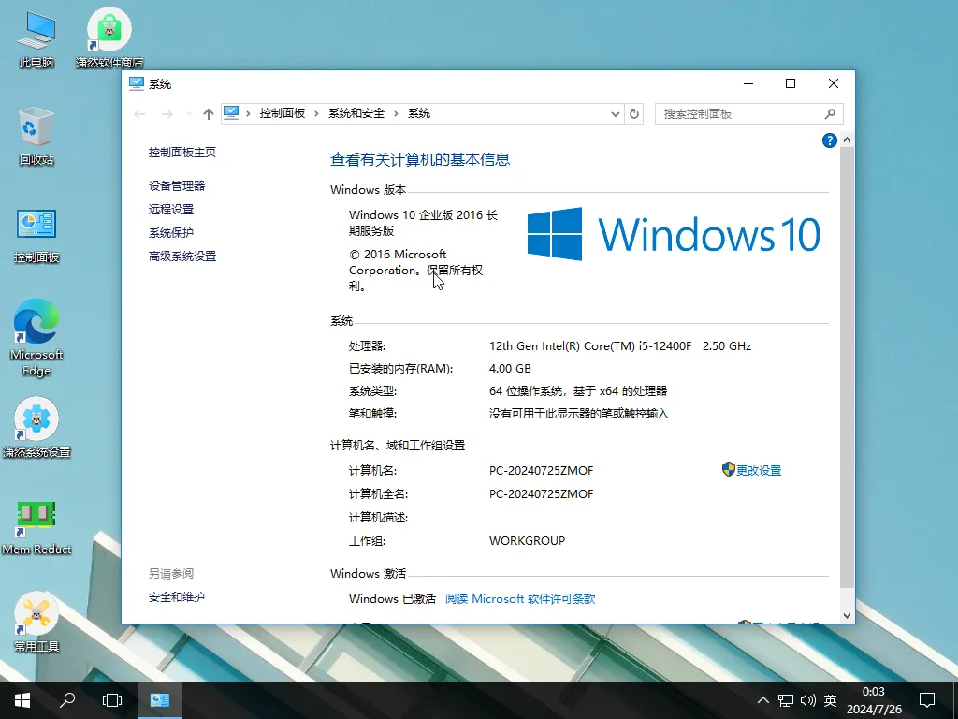Click the 更改设置 link
This screenshot has height=719, width=958.
tap(757, 470)
